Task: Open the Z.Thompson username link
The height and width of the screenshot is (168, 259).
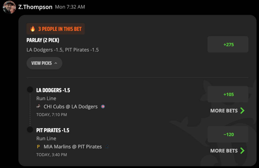Action: click(x=35, y=7)
